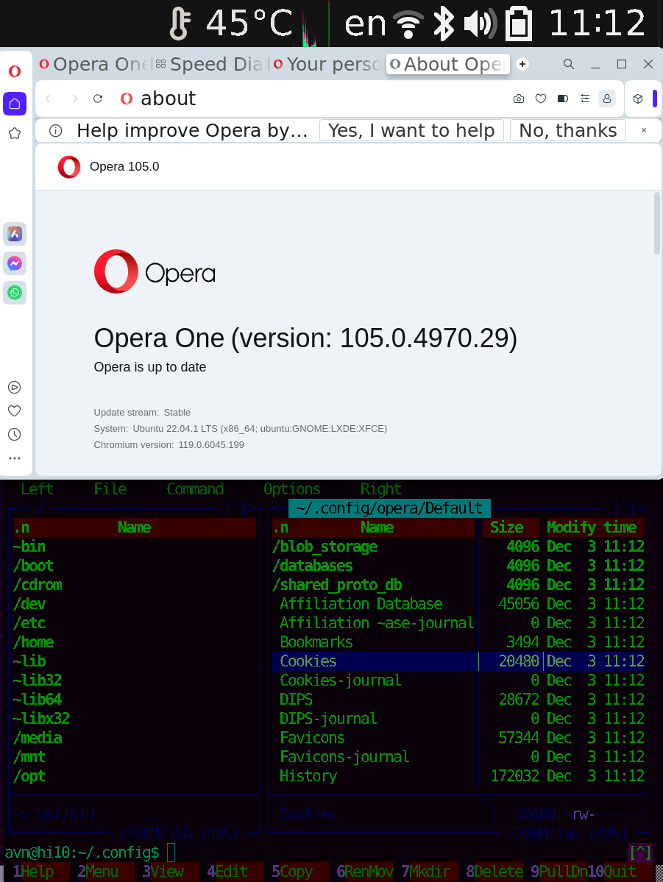Select the /home directory in left panel
This screenshot has height=882, width=663.
[134, 641]
